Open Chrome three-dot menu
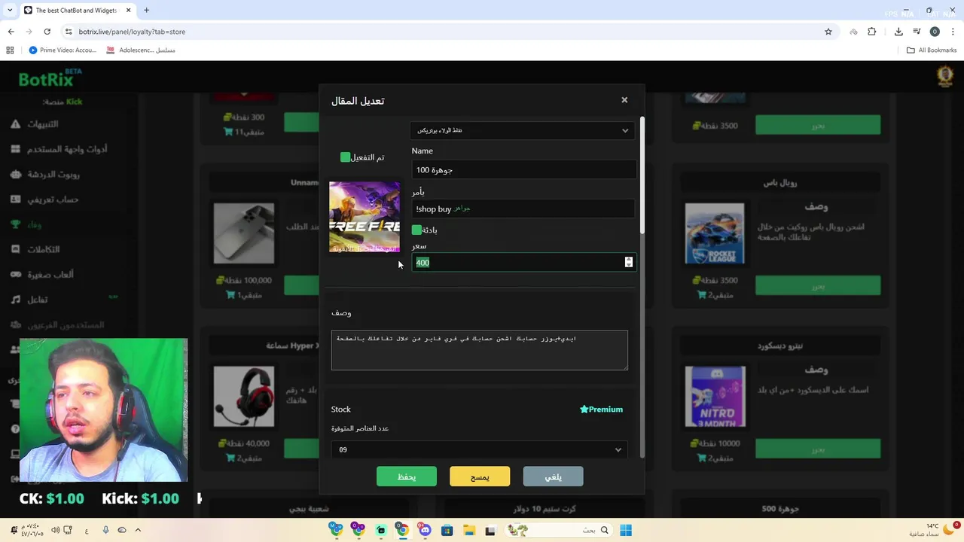964x542 pixels. (x=953, y=32)
